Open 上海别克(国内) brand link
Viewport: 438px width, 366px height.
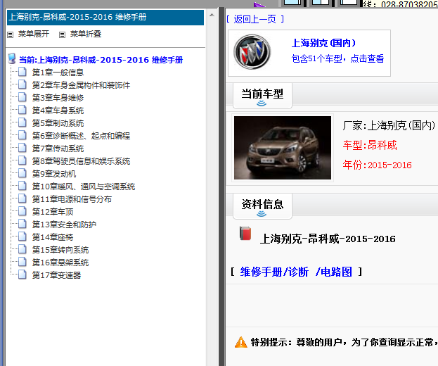pos(323,43)
